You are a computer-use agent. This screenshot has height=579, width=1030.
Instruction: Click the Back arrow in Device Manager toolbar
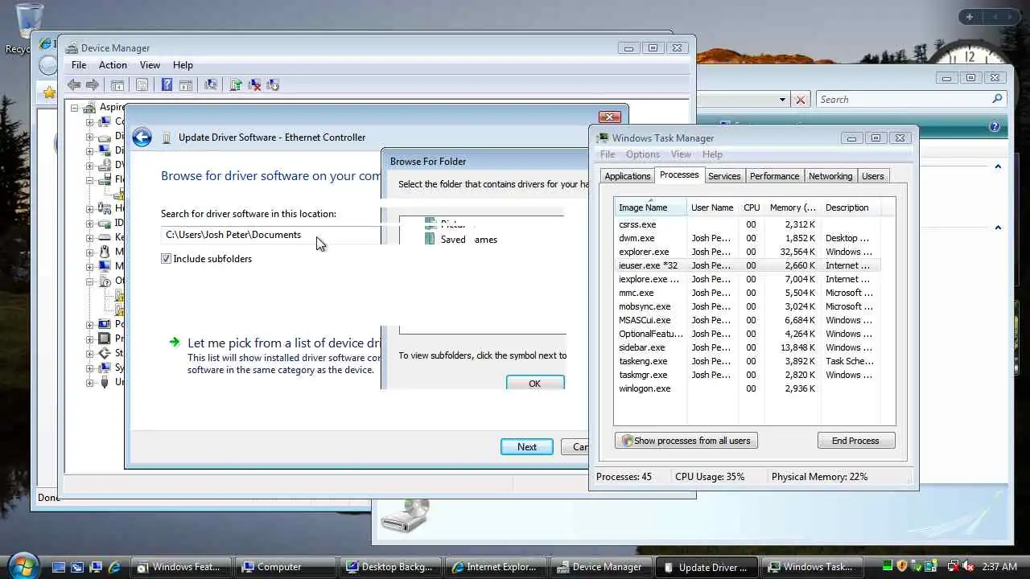[74, 84]
